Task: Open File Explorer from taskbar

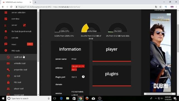Action: [x=68, y=98]
